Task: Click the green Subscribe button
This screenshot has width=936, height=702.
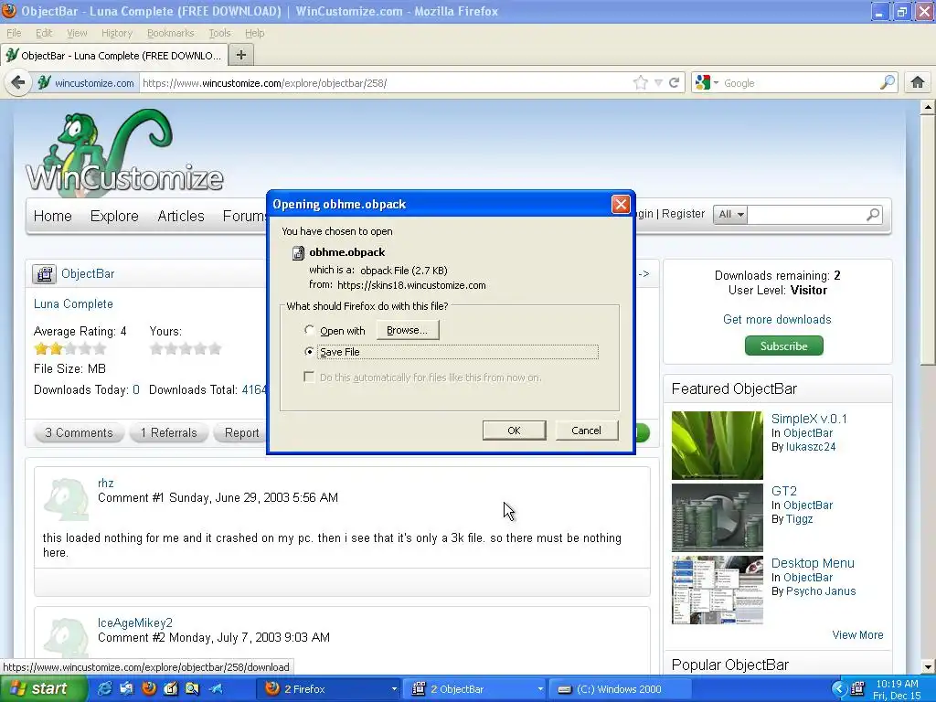Action: pyautogui.click(x=783, y=346)
